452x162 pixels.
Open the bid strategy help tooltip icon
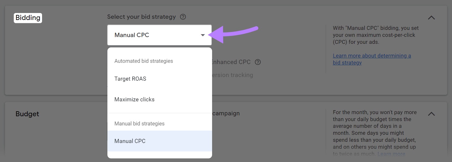[182, 17]
